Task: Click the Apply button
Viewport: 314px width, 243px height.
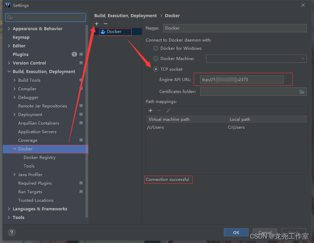Action: 294,232
